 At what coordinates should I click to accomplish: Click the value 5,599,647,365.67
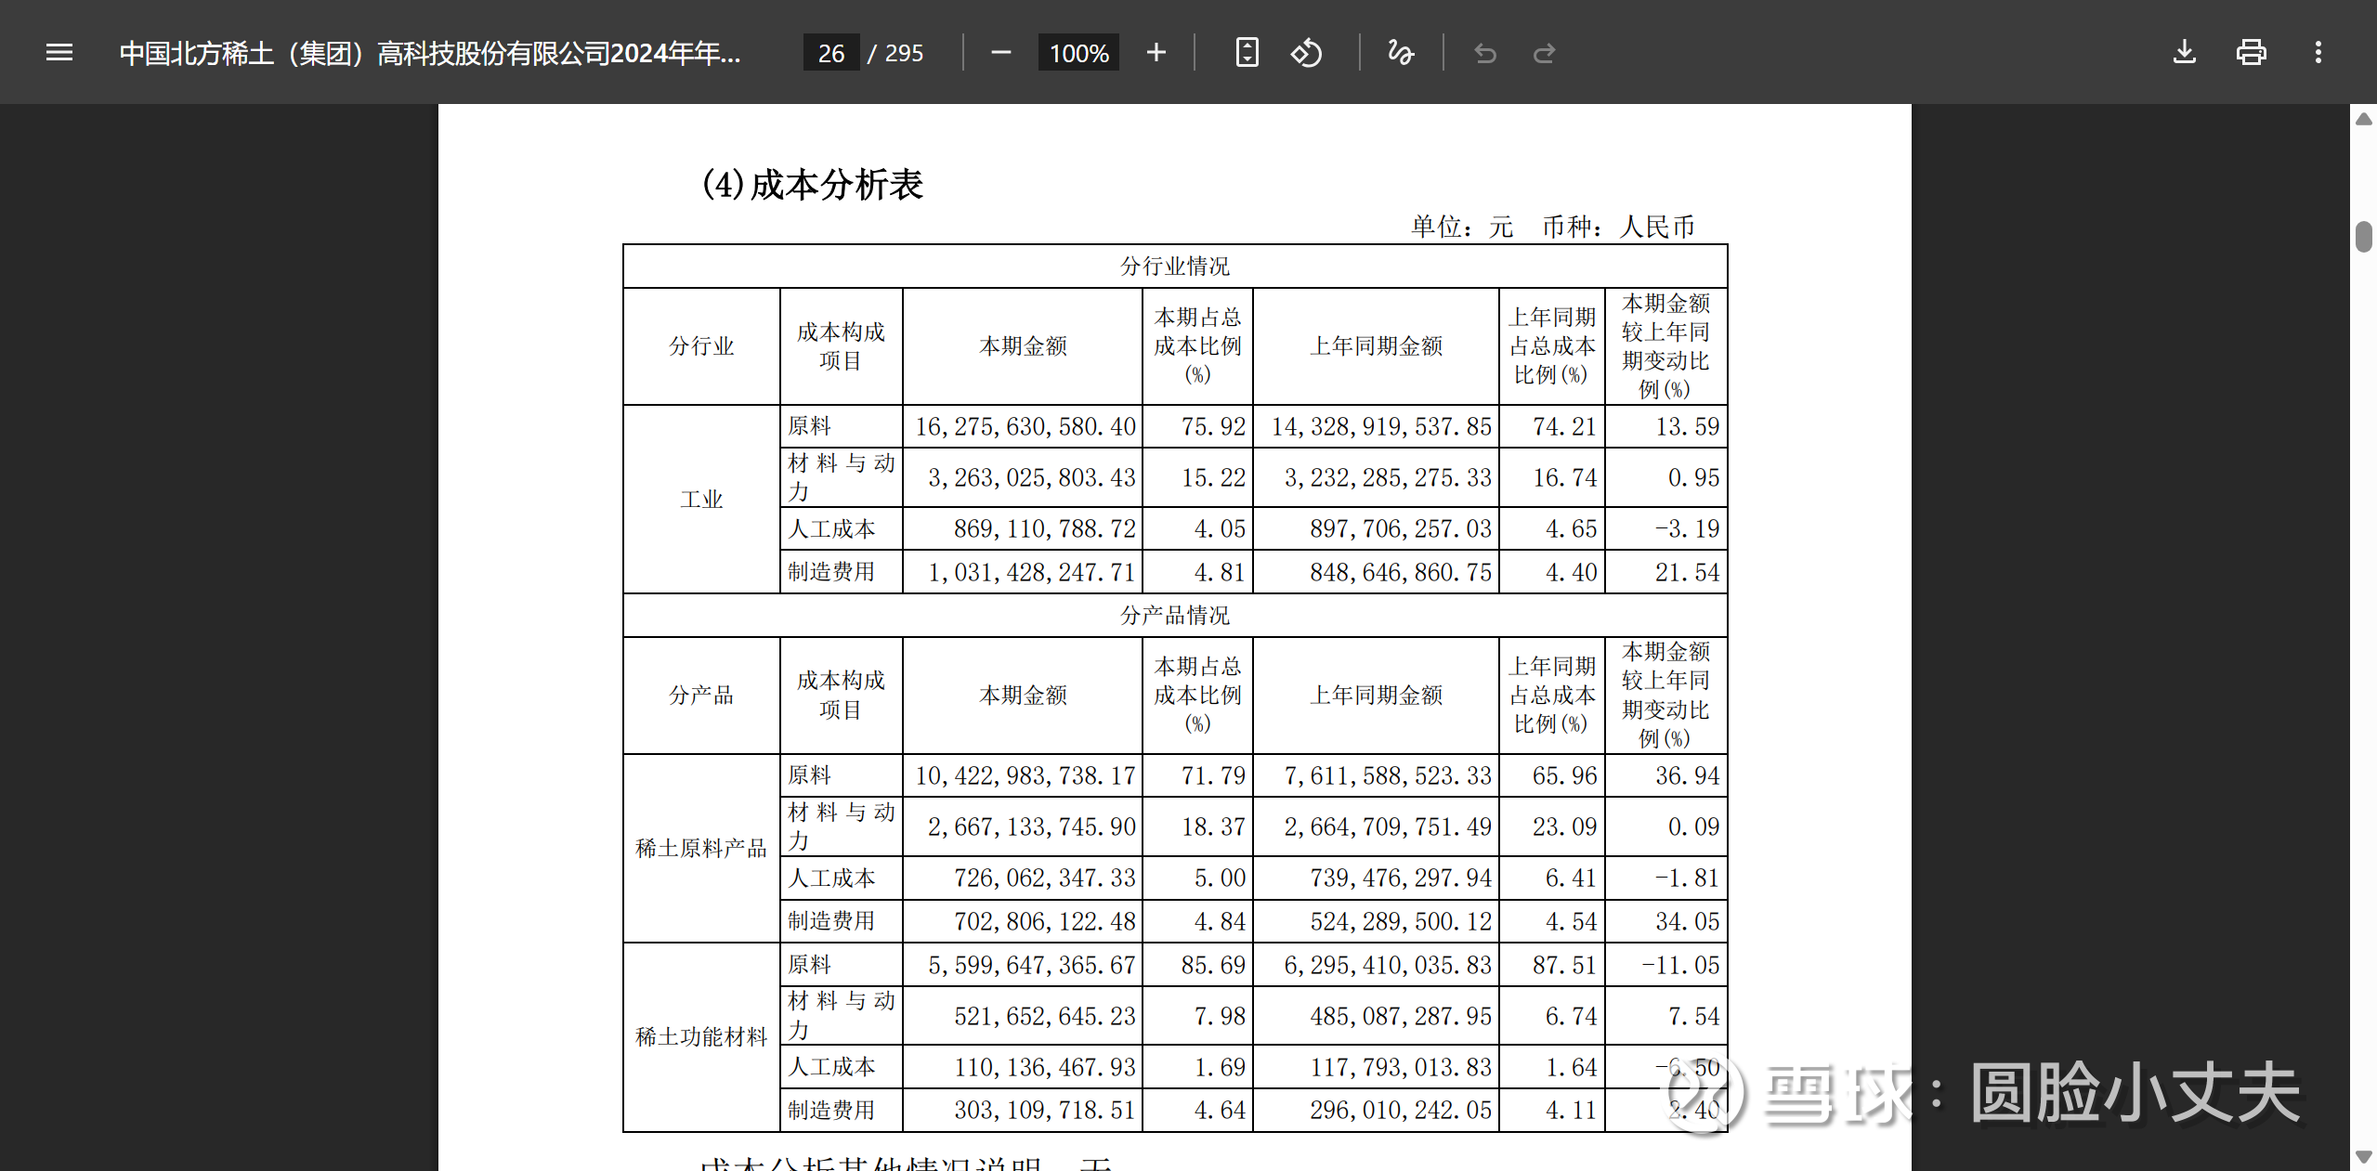(x=1031, y=965)
